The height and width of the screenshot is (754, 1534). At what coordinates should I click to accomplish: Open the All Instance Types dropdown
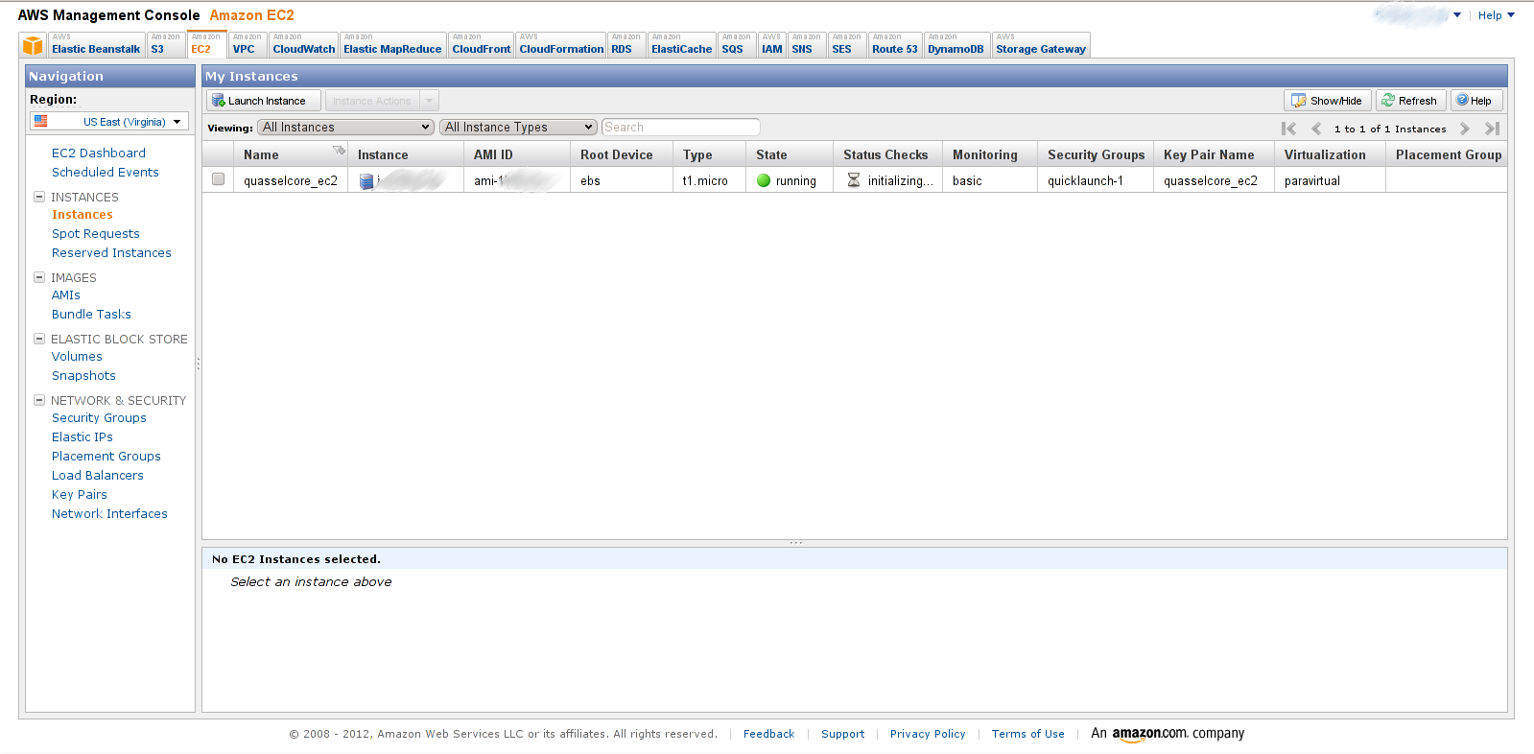(519, 127)
